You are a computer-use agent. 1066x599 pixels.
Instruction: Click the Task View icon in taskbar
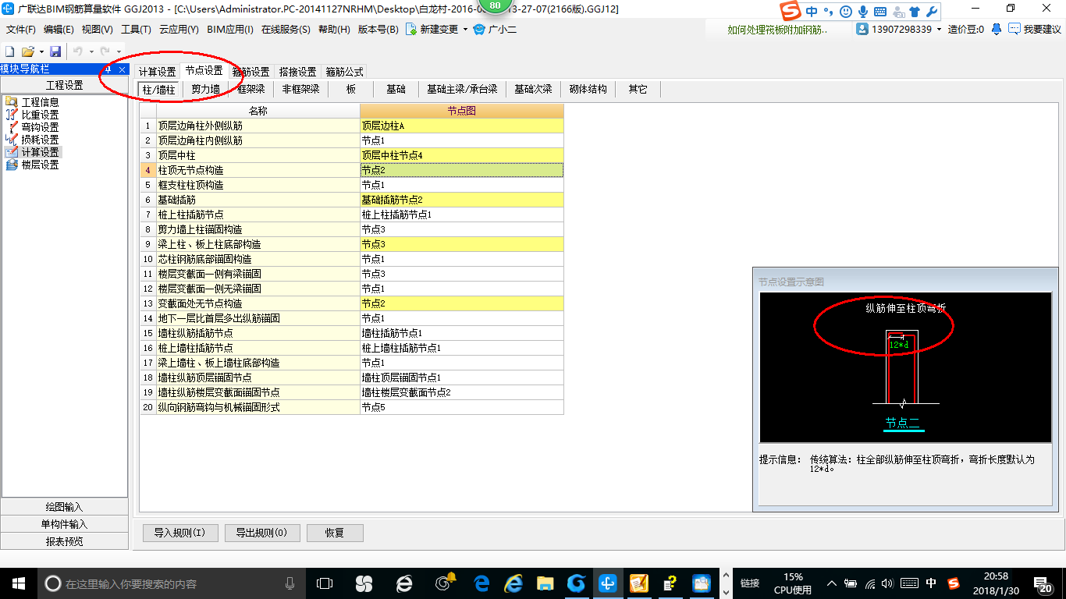point(325,583)
